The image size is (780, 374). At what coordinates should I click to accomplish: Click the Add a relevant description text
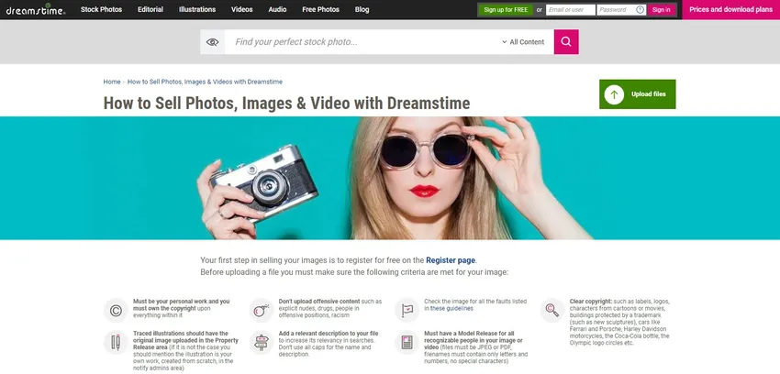point(329,344)
